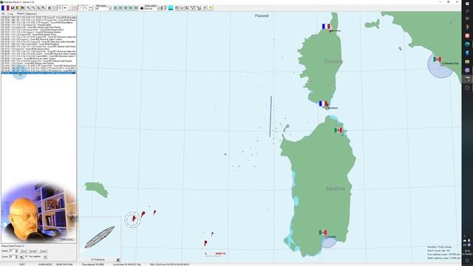This screenshot has width=473, height=266.
Task: Click the French flag at northern Corsica
Action: click(326, 27)
